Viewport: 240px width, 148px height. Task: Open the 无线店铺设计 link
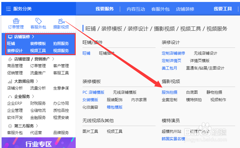[x=205, y=53]
